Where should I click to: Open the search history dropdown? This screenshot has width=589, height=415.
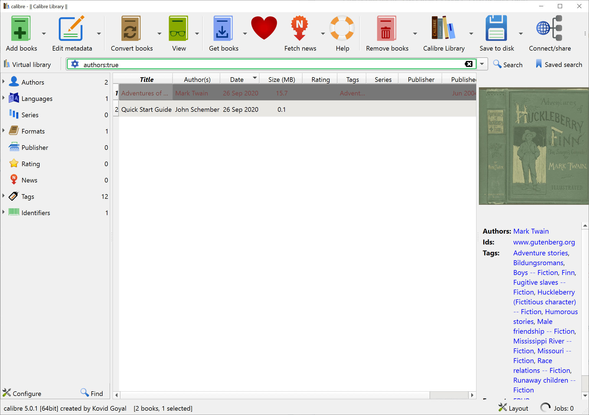point(482,64)
